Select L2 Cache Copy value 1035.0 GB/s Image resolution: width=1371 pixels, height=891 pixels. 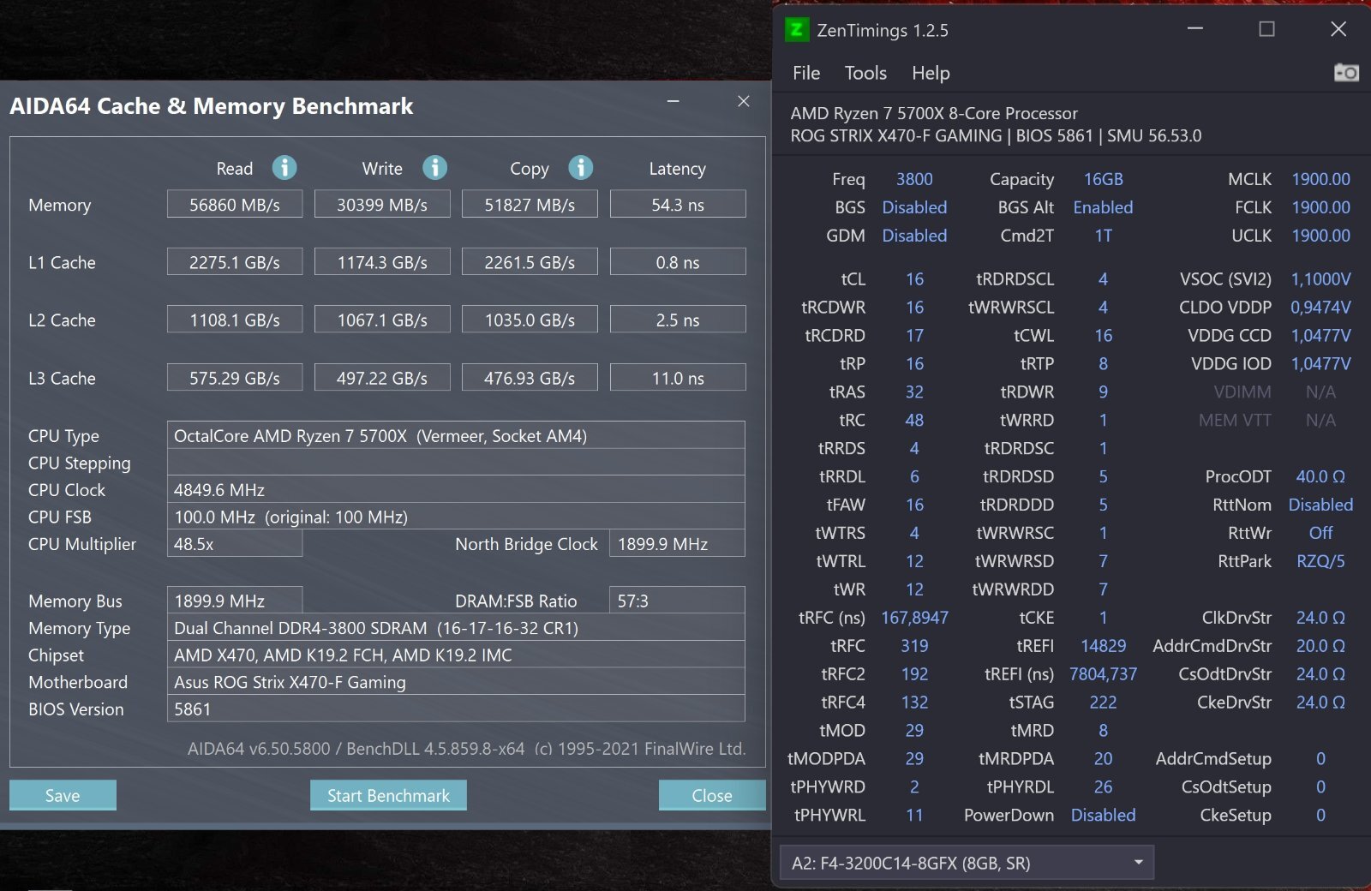530,320
